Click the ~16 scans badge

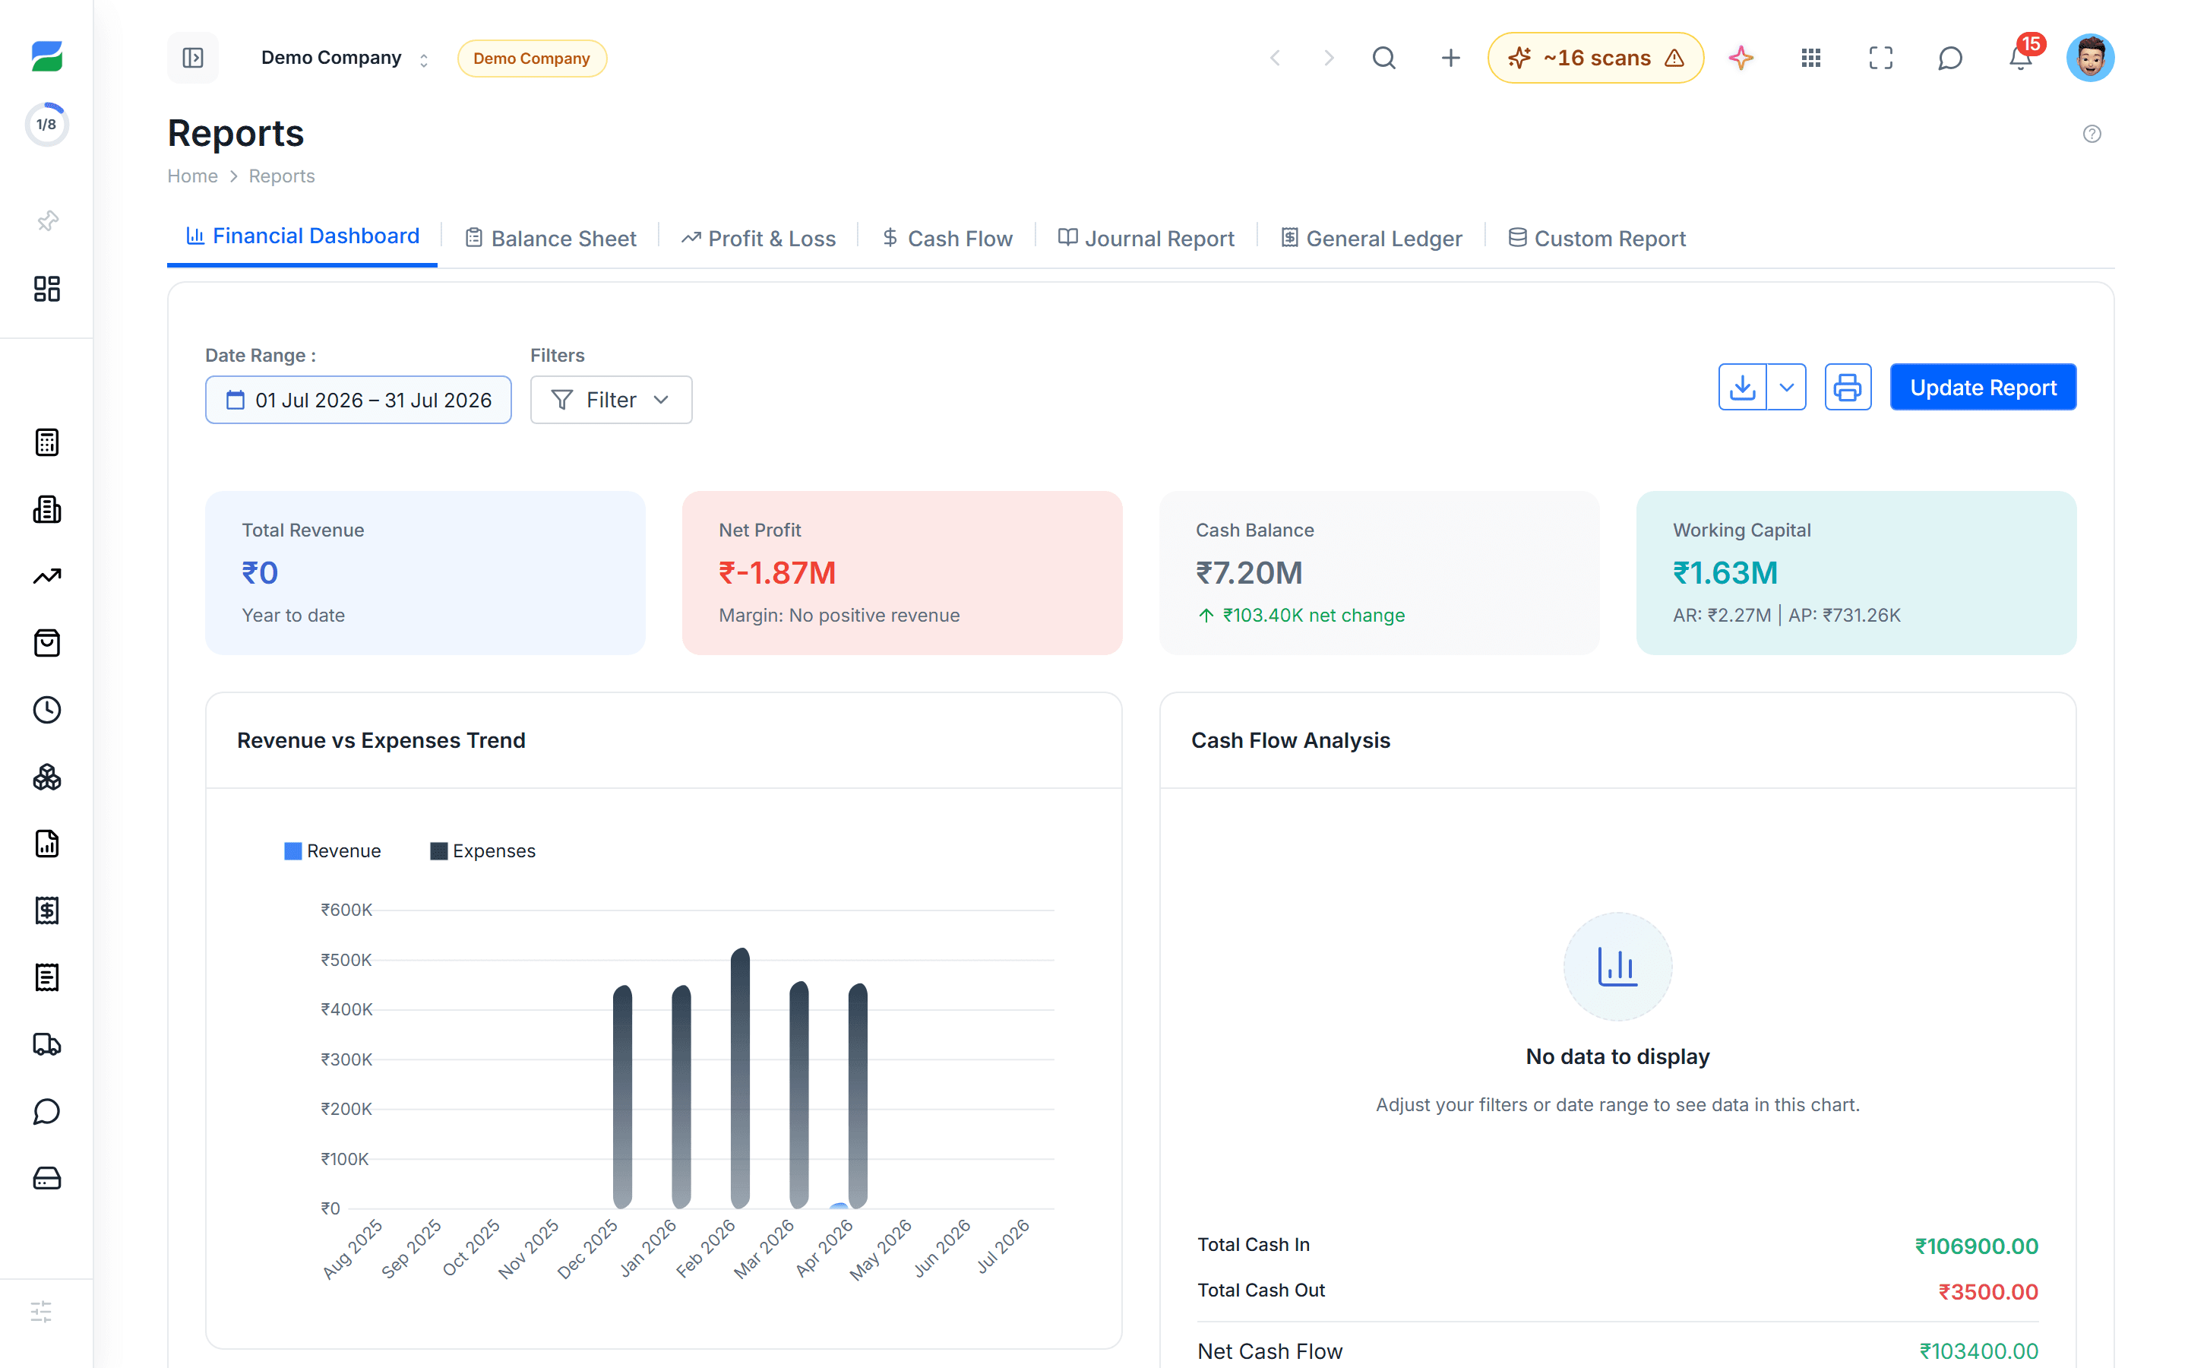coord(1595,58)
